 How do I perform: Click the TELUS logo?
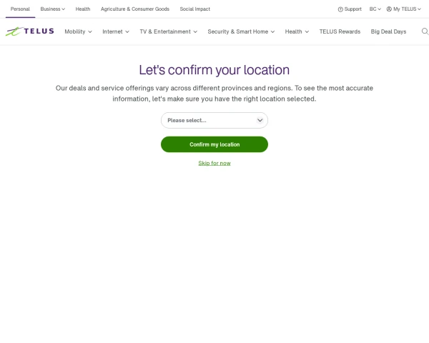tap(30, 31)
